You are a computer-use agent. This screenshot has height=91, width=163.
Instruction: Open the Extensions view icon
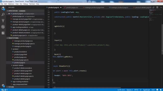point(3,33)
